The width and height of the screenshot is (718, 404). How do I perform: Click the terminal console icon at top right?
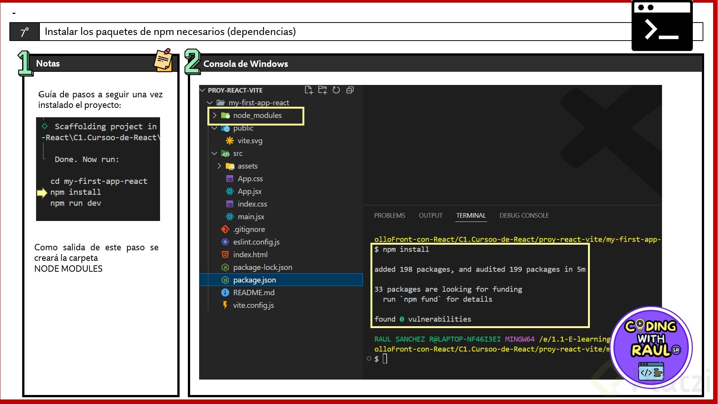tap(662, 26)
